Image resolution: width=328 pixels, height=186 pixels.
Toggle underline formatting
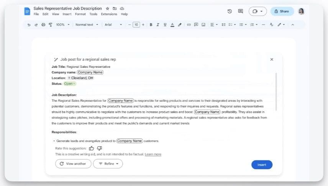[x=165, y=24]
